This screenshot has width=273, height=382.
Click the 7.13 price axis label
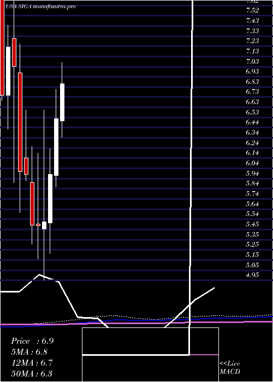[x=252, y=51]
